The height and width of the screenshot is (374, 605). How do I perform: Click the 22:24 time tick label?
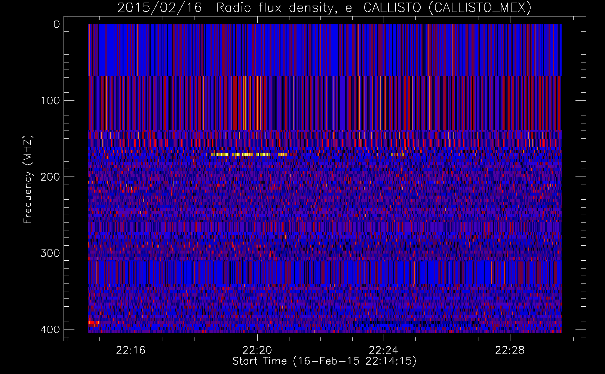click(x=384, y=350)
